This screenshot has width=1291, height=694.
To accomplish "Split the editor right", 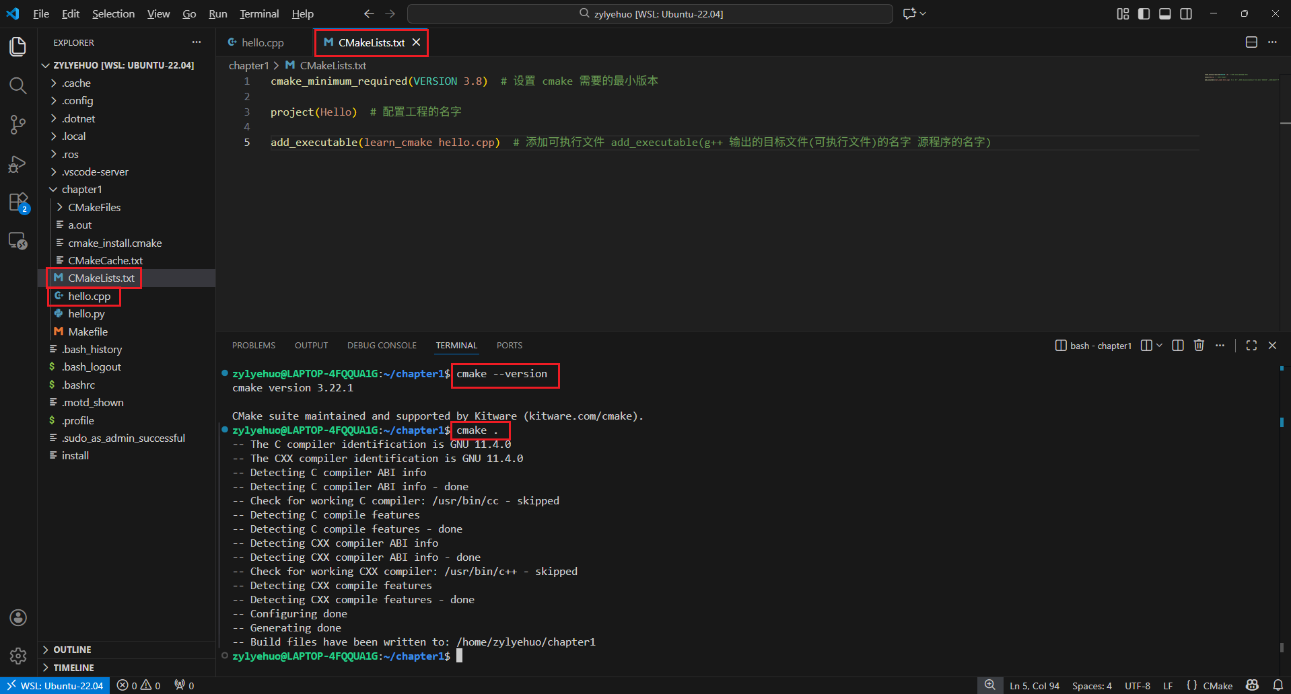I will tap(1251, 42).
